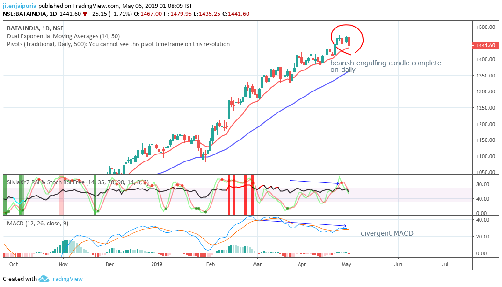Click the Oct label on time axis
The width and height of the screenshot is (502, 287).
pyautogui.click(x=14, y=264)
